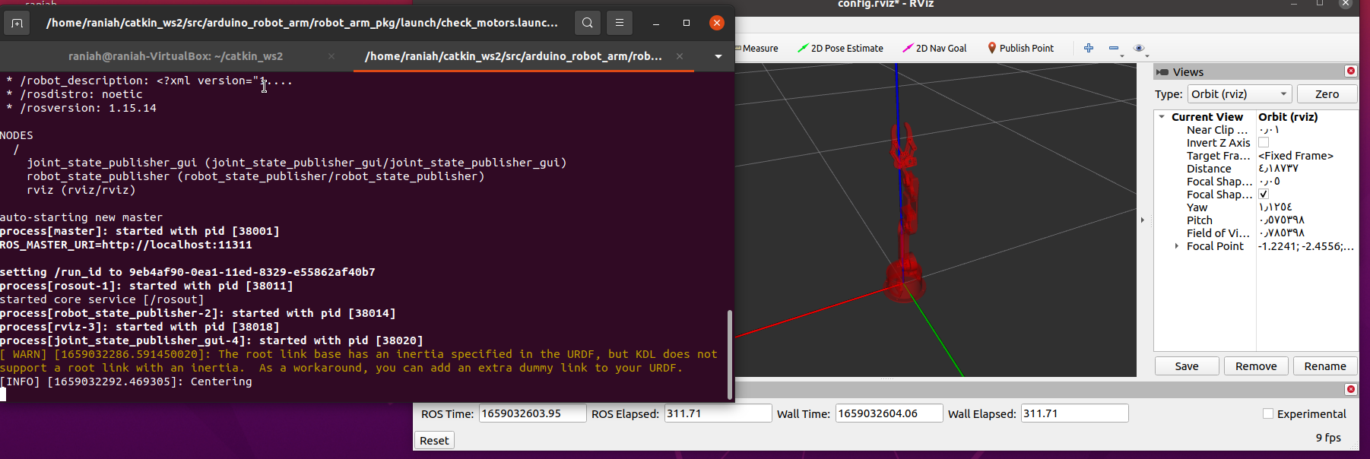Toggle the Invert Z Axis checkbox

click(x=1264, y=142)
